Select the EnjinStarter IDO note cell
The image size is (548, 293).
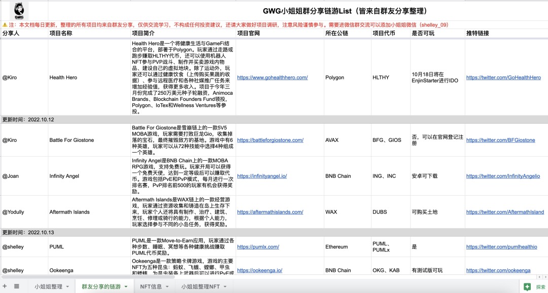(x=437, y=78)
